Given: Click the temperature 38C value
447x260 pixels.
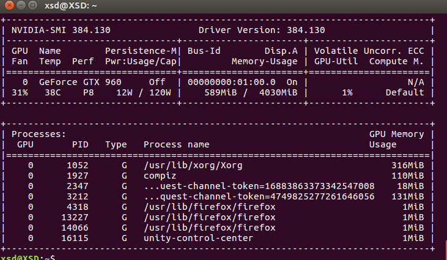Looking at the screenshot, I should 53,92.
